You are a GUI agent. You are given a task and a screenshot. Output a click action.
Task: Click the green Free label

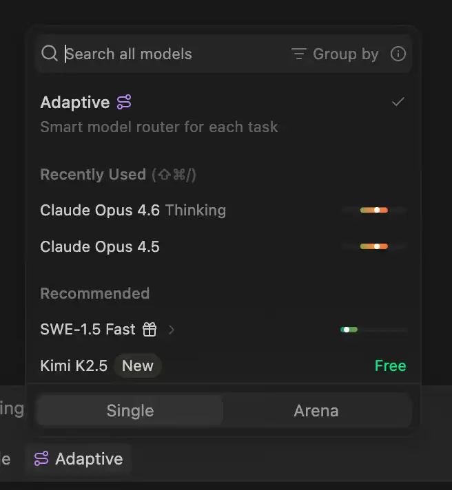pyautogui.click(x=391, y=365)
